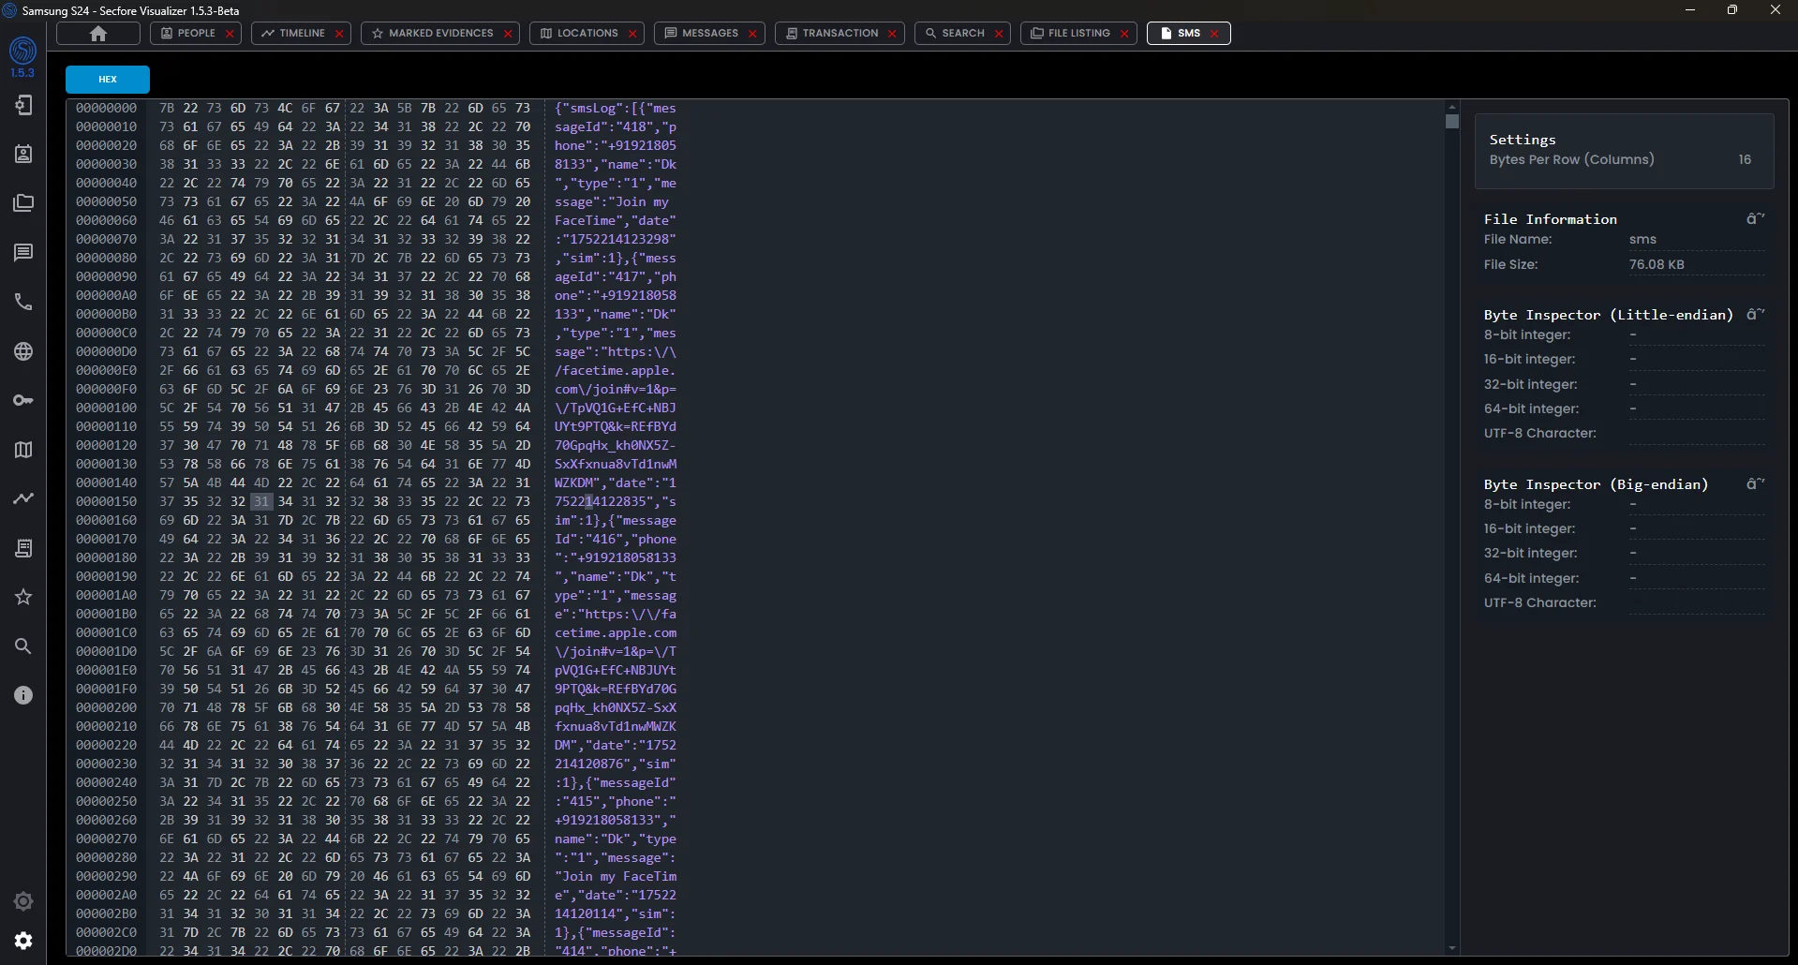Image resolution: width=1798 pixels, height=965 pixels.
Task: Collapse the File Information section
Action: point(1754,219)
